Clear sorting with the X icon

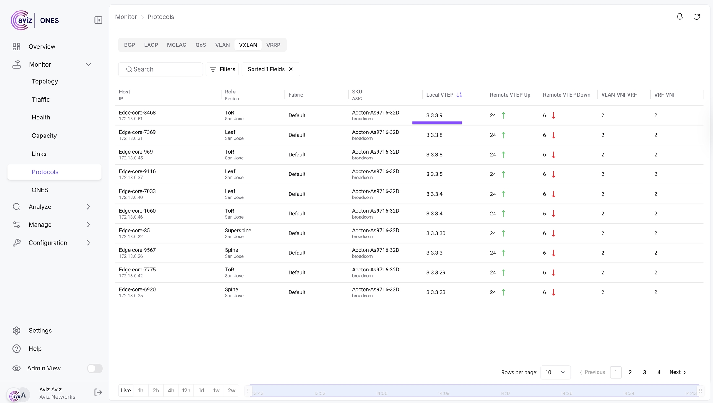(291, 69)
